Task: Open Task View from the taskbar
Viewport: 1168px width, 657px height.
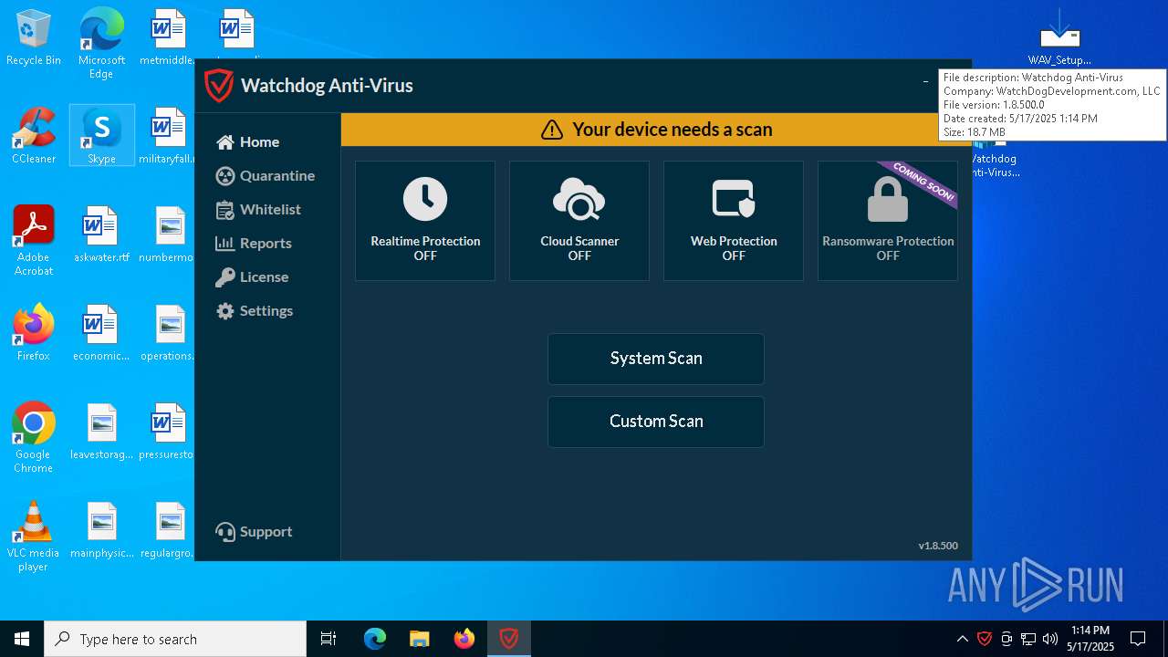Action: point(328,639)
